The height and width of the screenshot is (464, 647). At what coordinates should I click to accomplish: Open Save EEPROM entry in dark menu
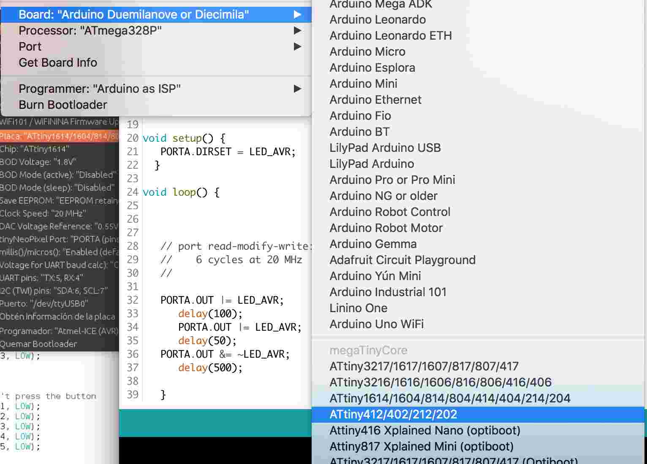pyautogui.click(x=60, y=200)
